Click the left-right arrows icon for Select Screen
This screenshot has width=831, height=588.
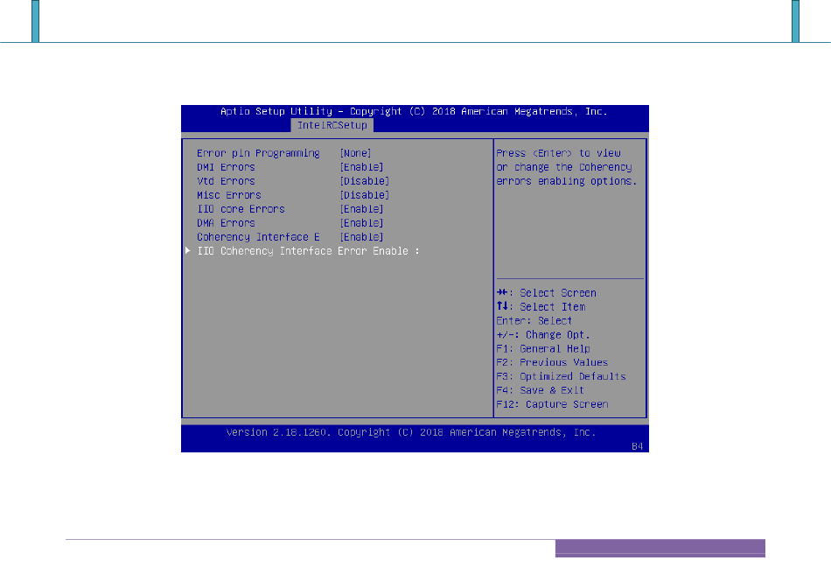[x=503, y=293]
